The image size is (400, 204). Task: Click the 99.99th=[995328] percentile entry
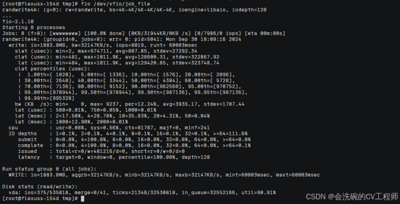(x=49, y=98)
